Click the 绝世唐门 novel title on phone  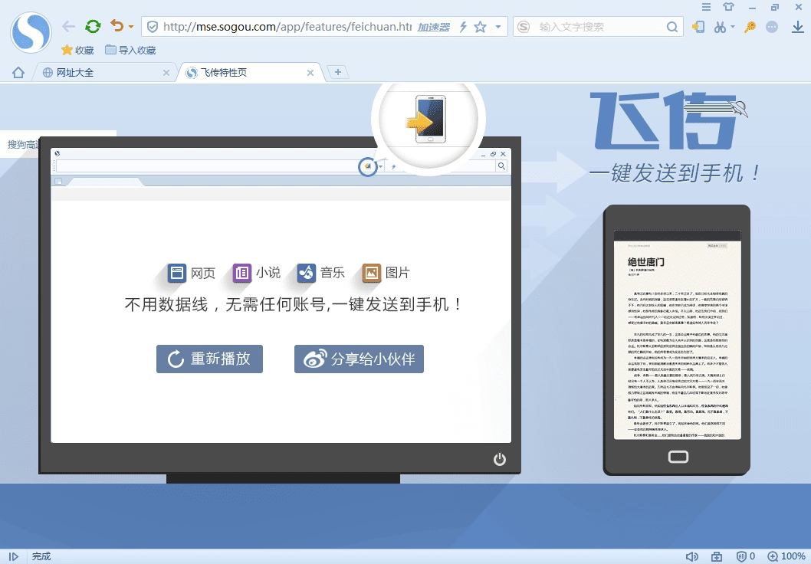coord(645,262)
